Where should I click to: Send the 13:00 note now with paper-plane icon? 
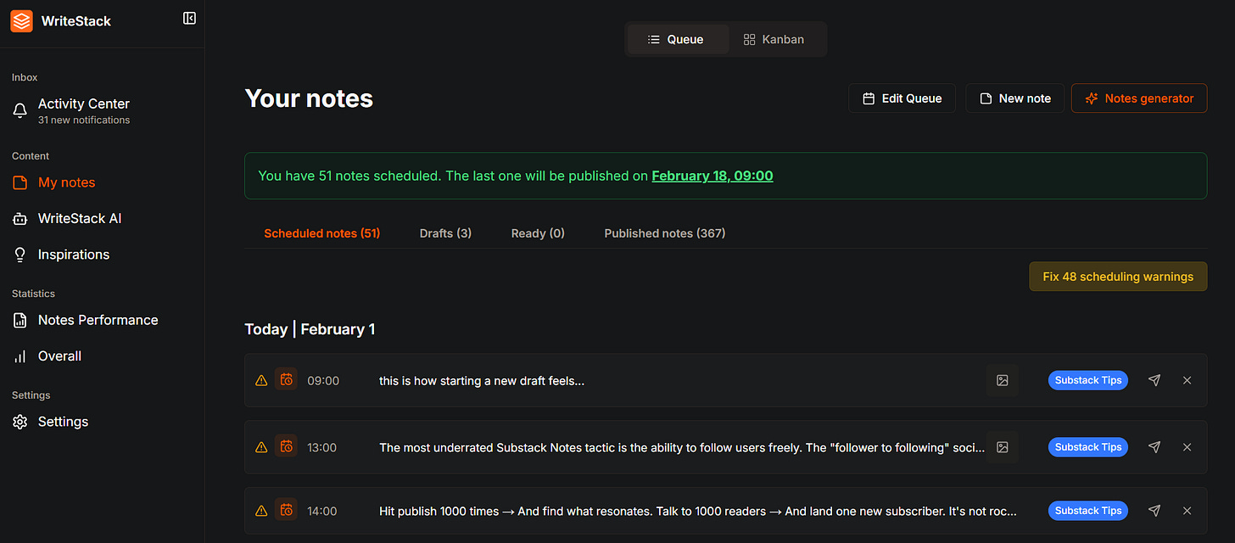coord(1154,446)
